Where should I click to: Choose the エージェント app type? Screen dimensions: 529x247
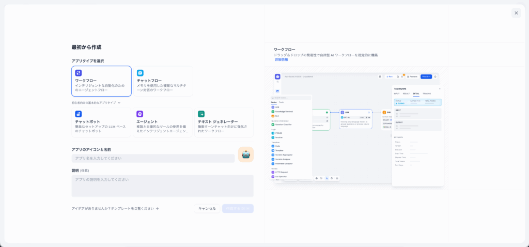tap(163, 122)
